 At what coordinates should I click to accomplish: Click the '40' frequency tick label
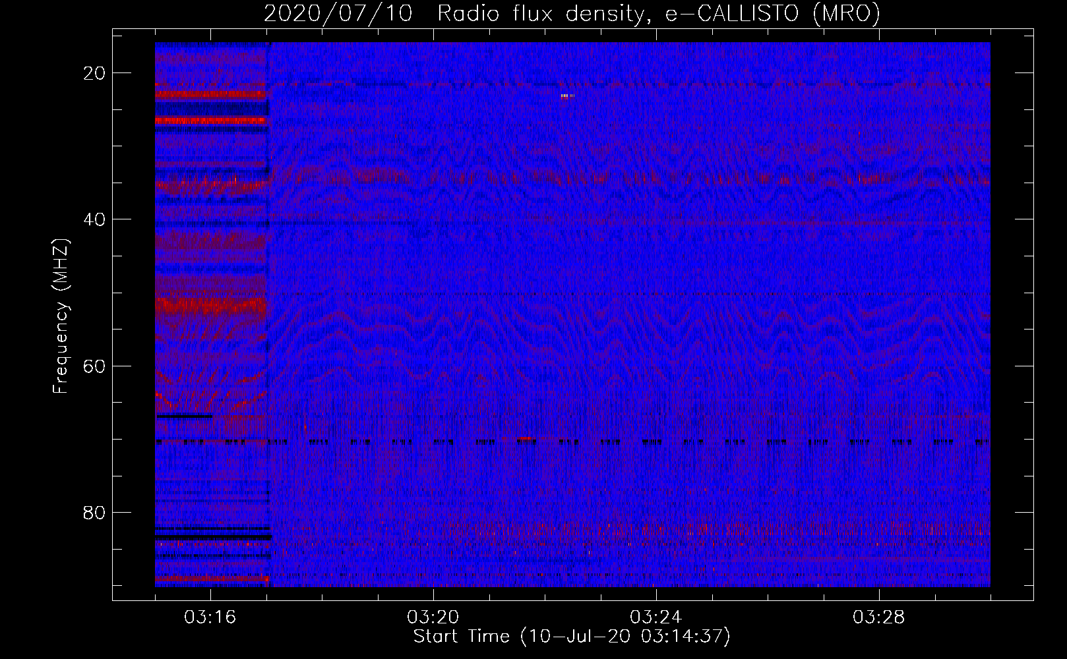click(94, 219)
